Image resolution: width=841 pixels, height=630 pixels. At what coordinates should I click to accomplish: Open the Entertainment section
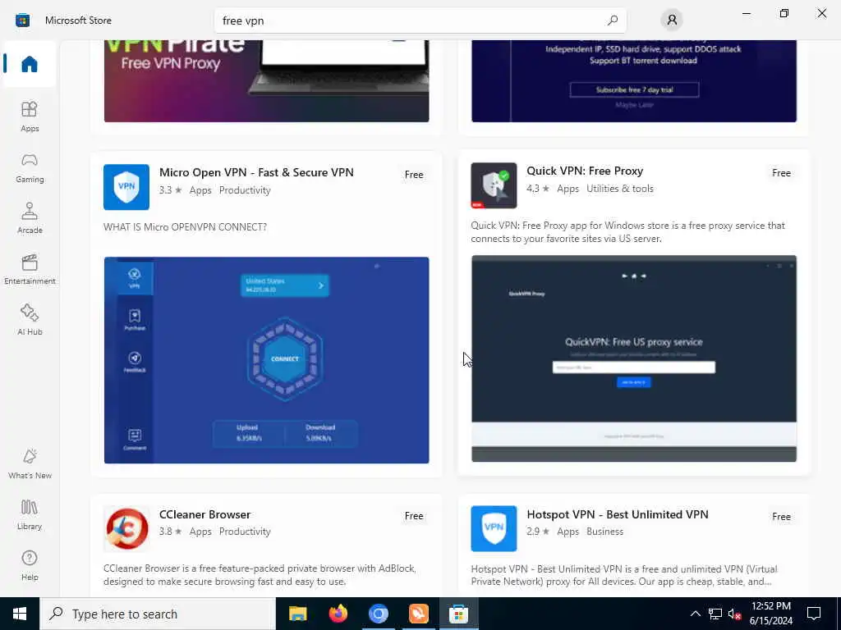pyautogui.click(x=30, y=269)
